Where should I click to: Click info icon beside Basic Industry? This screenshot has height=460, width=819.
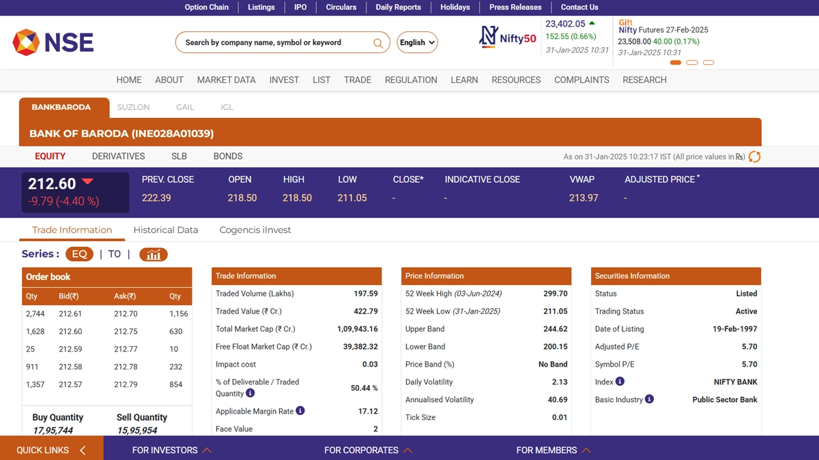click(x=649, y=399)
